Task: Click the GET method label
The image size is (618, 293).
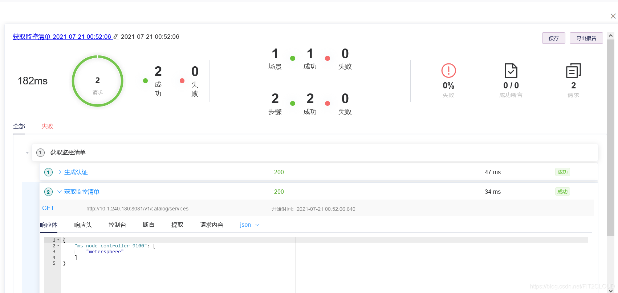Action: (x=48, y=208)
